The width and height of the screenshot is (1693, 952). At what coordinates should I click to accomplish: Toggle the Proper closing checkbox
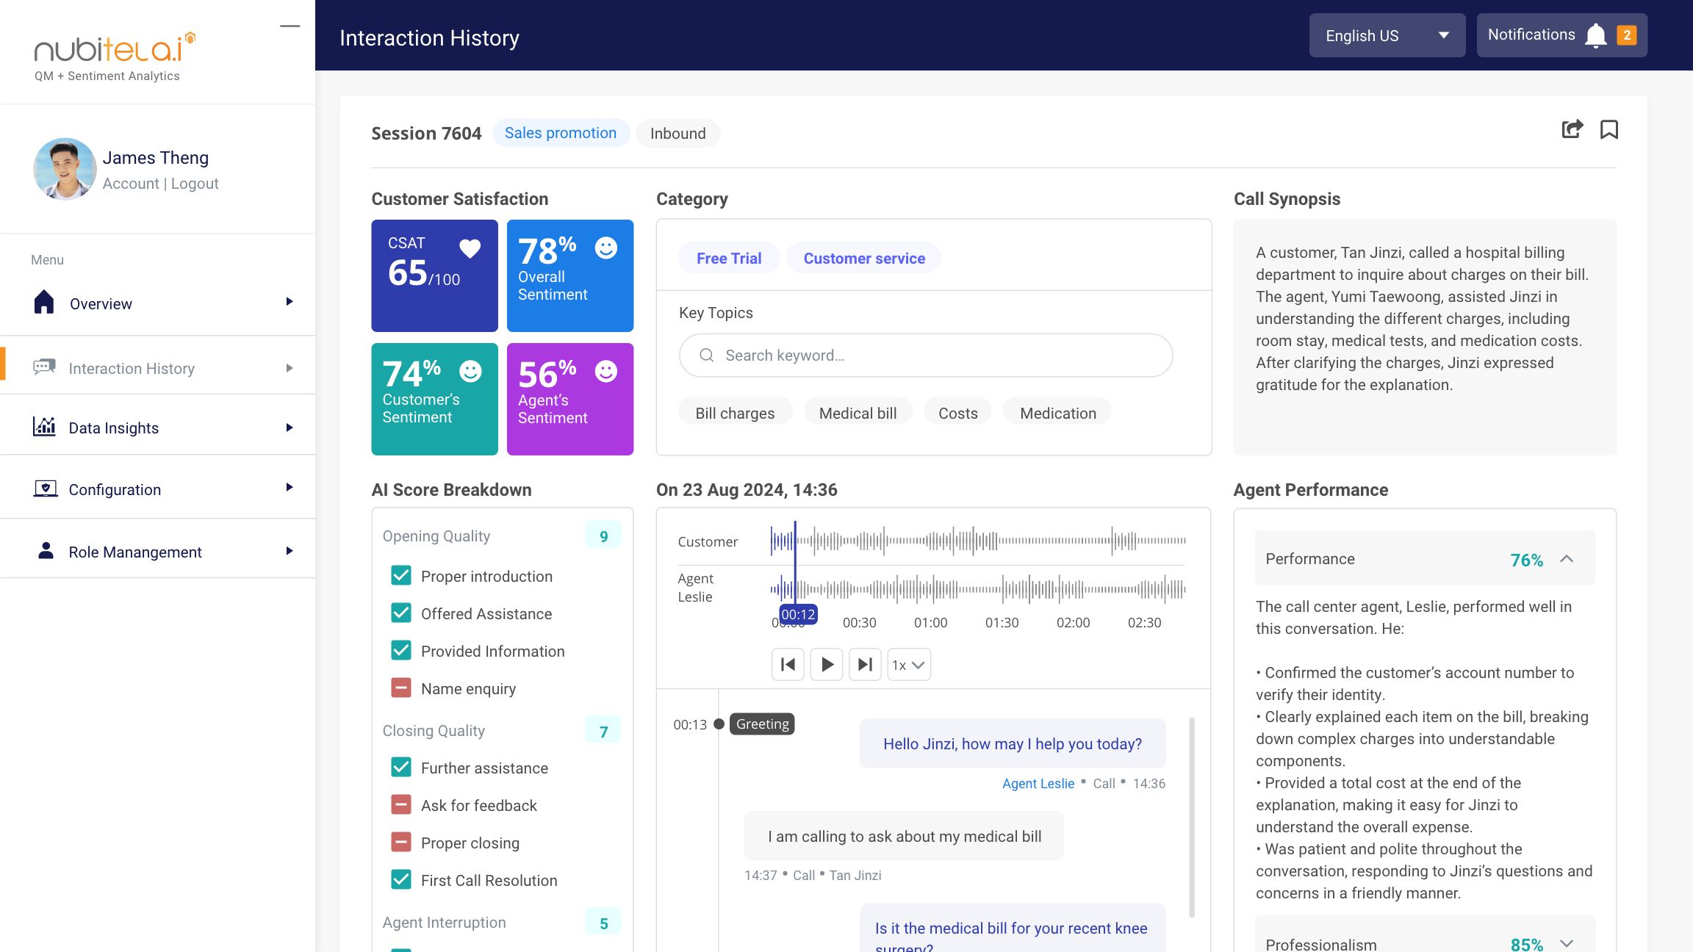pyautogui.click(x=401, y=842)
